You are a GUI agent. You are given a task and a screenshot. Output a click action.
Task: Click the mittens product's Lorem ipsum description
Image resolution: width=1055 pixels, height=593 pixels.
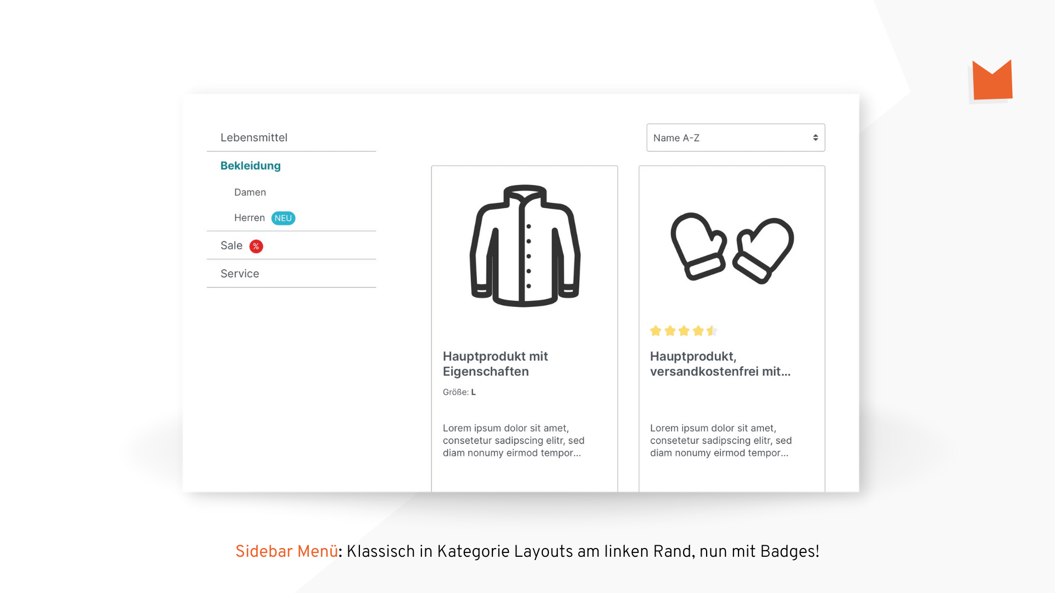721,440
